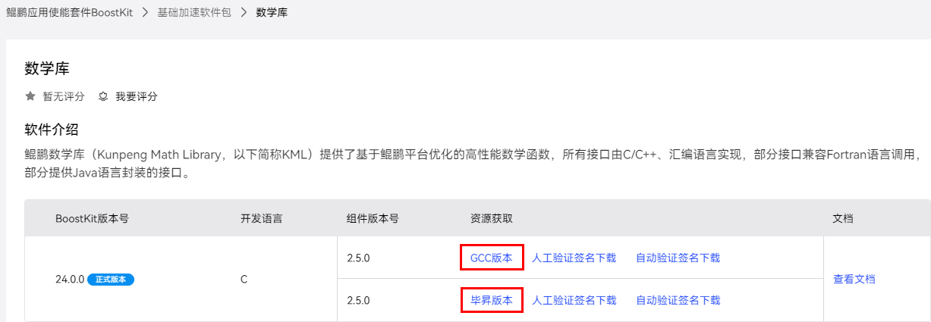This screenshot has height=322, width=931.
Task: Click the BoostKit版本号 column header
Action: 92,218
